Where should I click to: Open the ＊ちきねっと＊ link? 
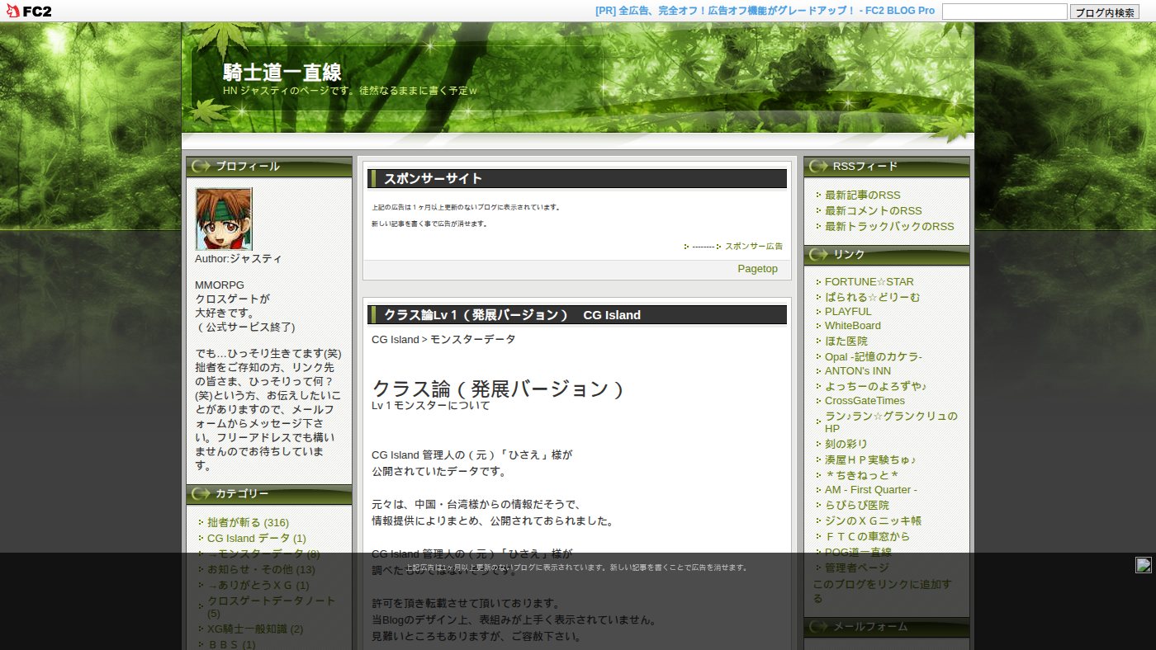861,475
